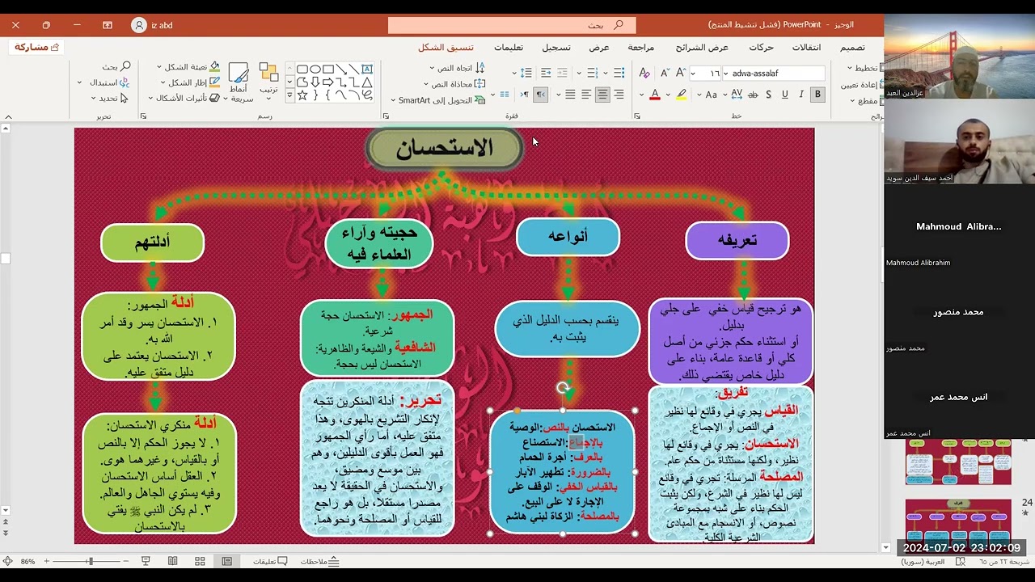The width and height of the screenshot is (1035, 582).
Task: Open the Shape Format (تنسيق الشكل) tab
Action: (x=446, y=47)
